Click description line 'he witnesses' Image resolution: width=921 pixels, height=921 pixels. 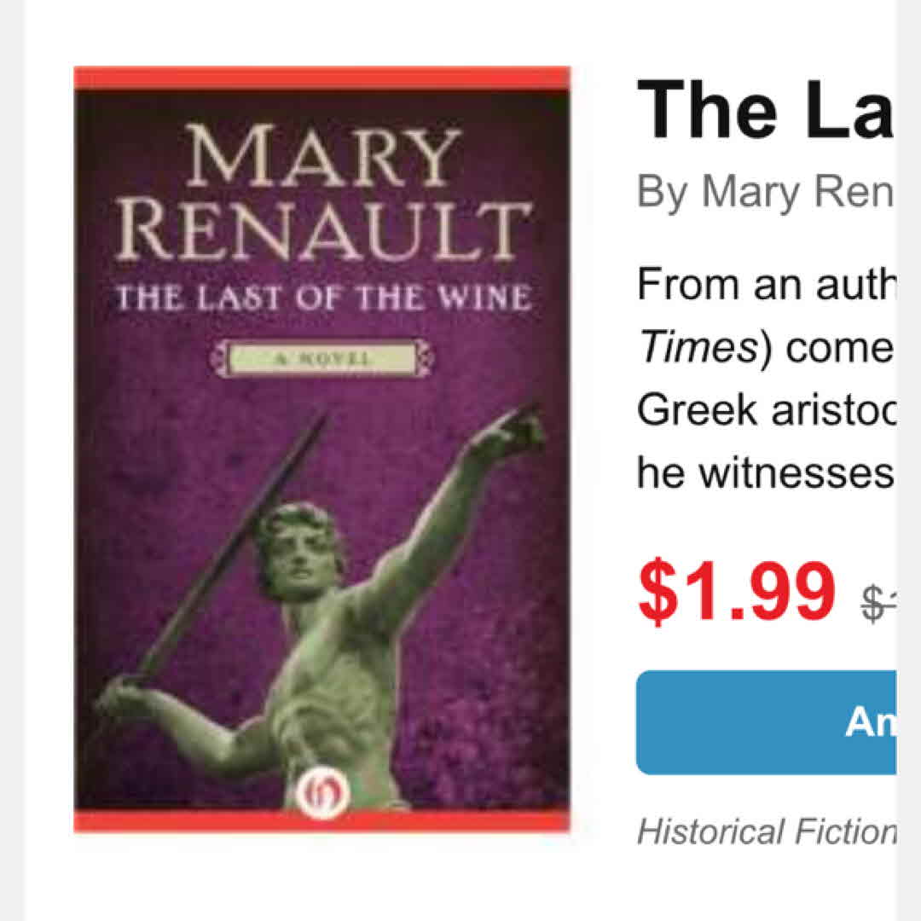click(x=765, y=474)
